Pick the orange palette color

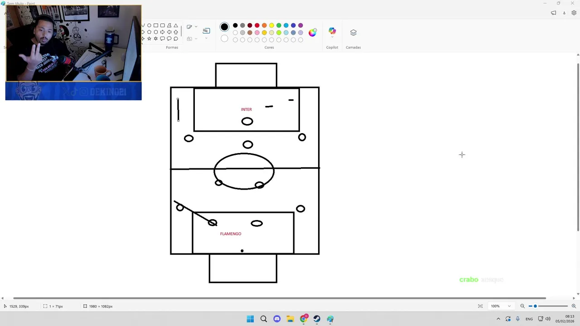(264, 25)
